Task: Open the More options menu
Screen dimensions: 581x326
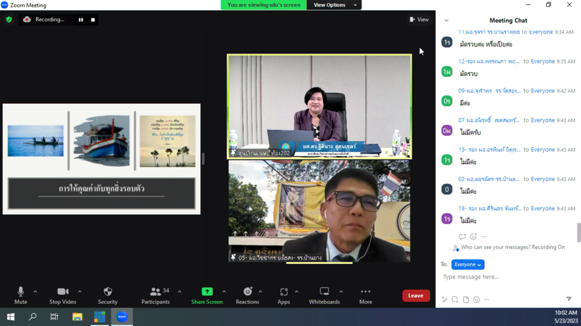Action: tap(366, 295)
